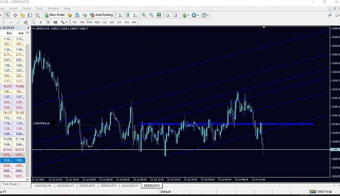The image size is (340, 196).
Task: Select the M30 timeframe
Action: pos(97,22)
